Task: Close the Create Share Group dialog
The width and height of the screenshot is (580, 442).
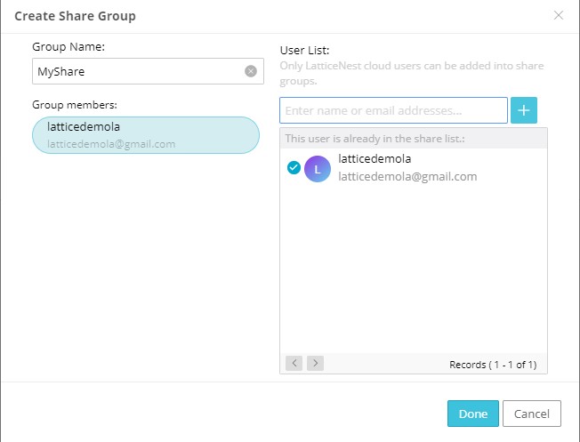Action: pos(558,15)
